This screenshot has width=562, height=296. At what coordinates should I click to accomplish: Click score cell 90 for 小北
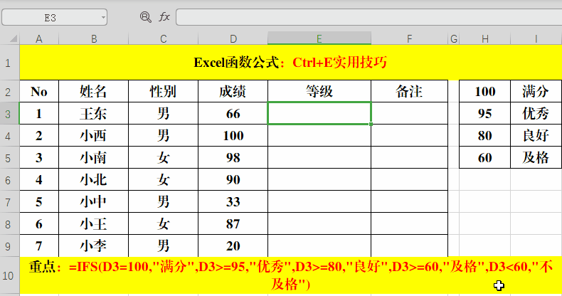[x=233, y=180]
